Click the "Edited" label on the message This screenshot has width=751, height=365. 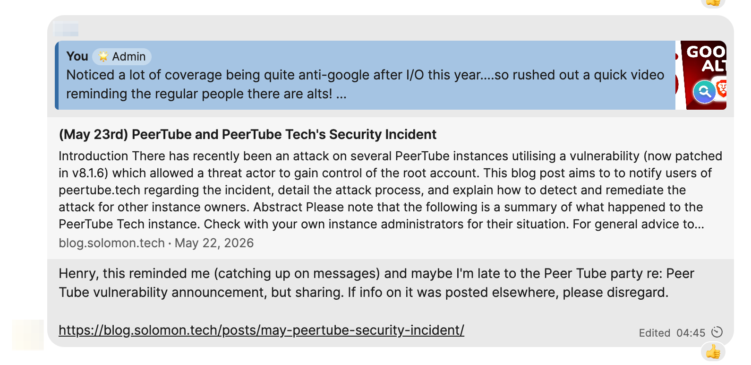[655, 333]
